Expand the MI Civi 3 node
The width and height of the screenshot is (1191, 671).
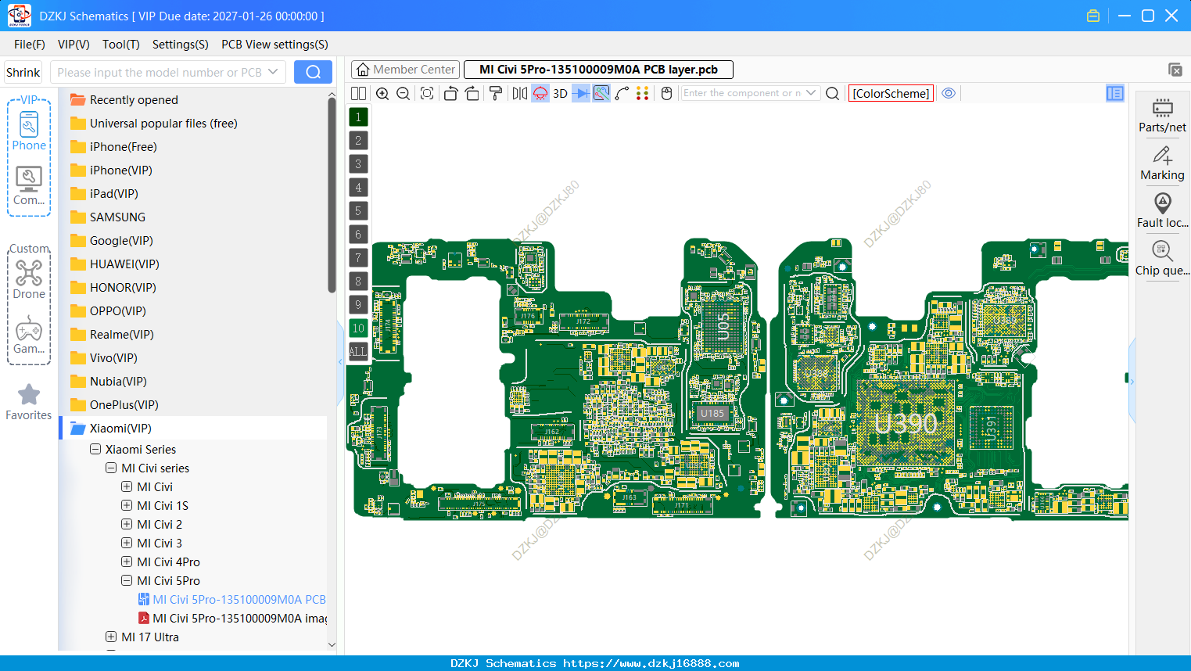point(127,543)
